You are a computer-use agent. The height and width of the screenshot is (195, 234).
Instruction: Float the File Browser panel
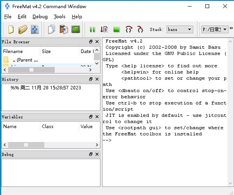(x=90, y=42)
